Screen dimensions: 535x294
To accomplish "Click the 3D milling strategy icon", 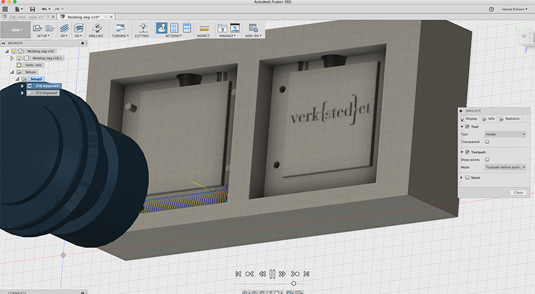I will [79, 28].
